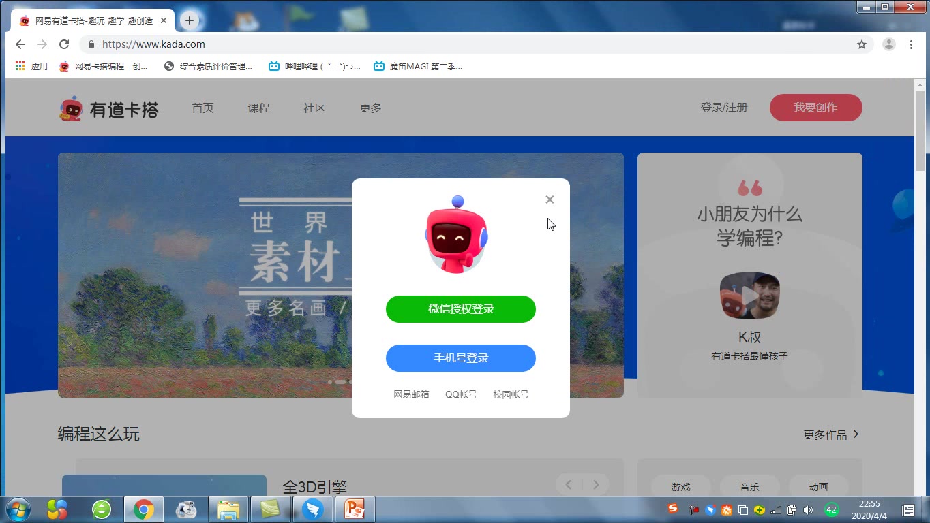Click 编程这么玩 section heading

99,434
